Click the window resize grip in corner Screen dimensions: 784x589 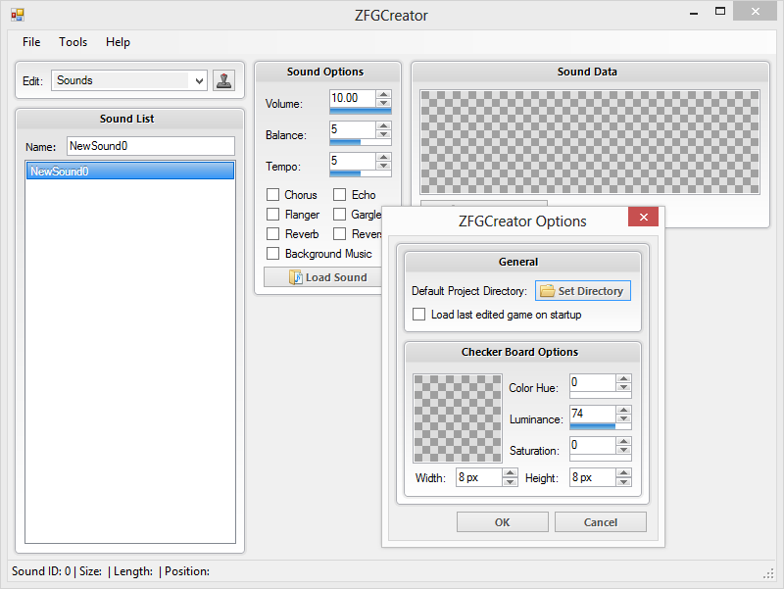tap(768, 574)
